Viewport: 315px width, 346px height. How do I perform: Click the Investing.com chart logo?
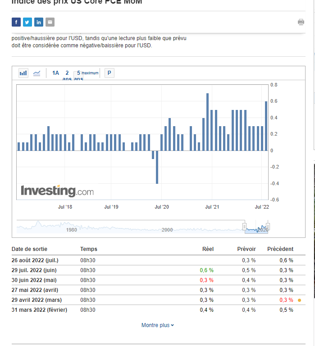point(57,191)
